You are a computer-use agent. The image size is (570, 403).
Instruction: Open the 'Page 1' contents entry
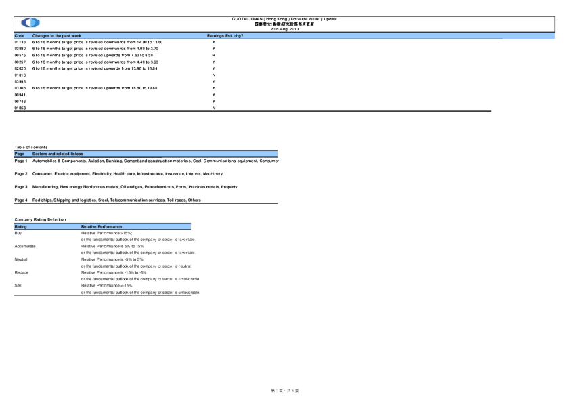[21, 161]
